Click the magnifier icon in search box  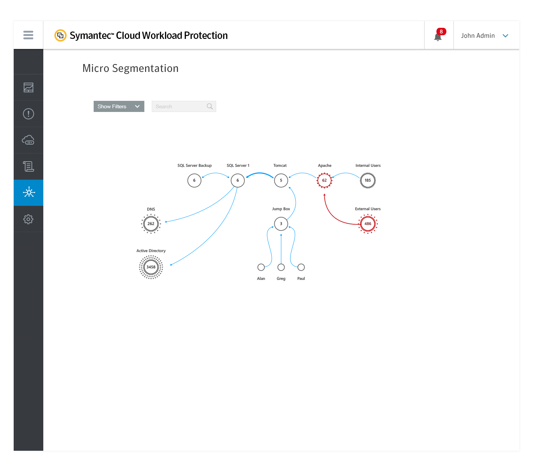click(210, 106)
